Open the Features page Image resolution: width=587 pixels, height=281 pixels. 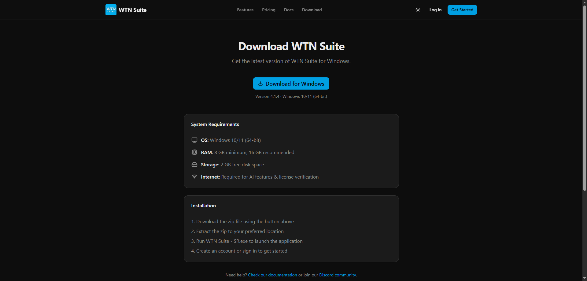click(245, 9)
